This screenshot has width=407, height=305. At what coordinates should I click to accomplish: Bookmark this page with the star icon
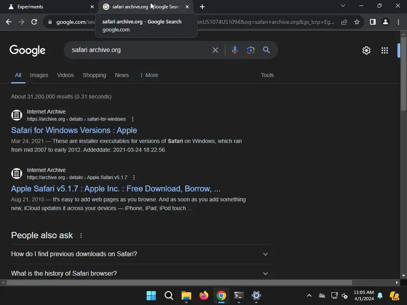(x=357, y=22)
